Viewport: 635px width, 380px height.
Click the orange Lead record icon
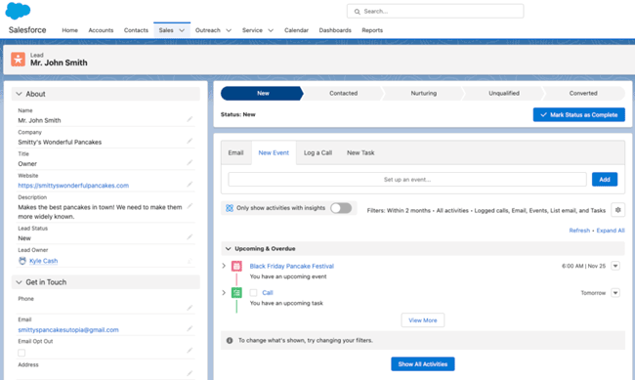pos(18,60)
